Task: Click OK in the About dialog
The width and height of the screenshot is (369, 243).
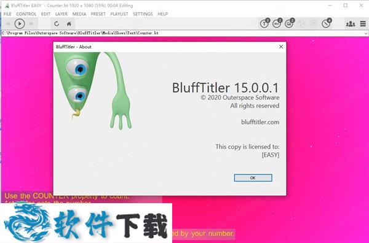Action: tap(253, 178)
